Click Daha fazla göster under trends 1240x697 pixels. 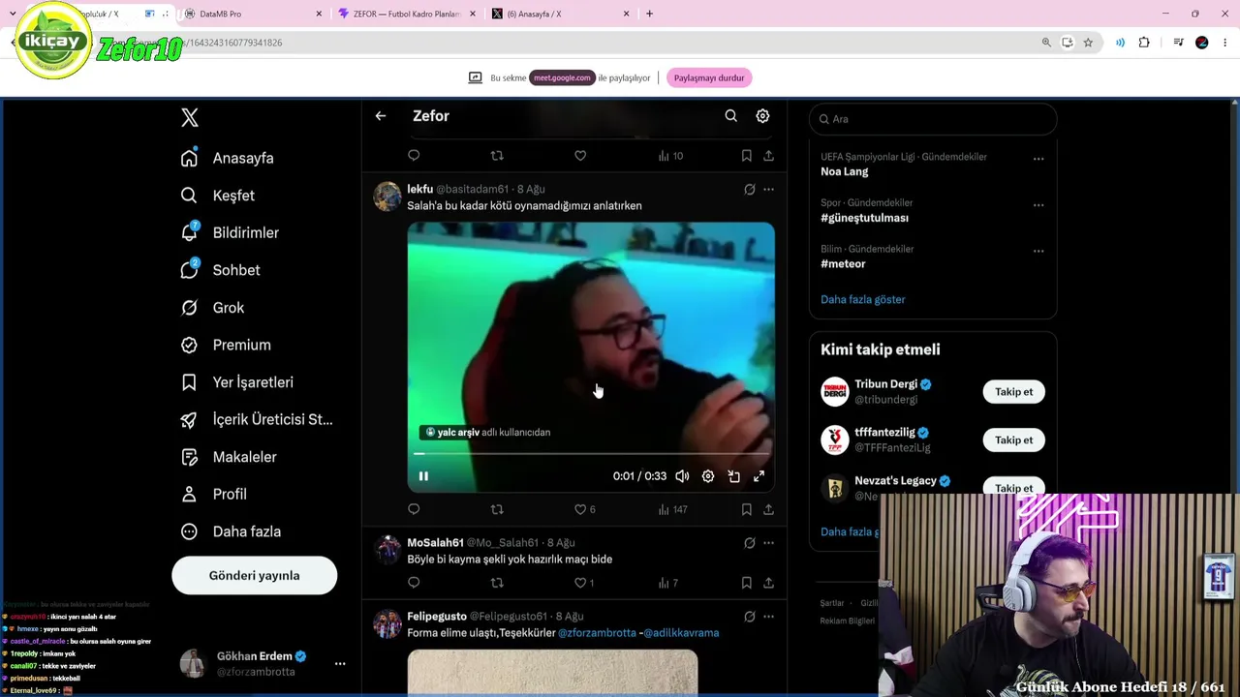(x=863, y=300)
